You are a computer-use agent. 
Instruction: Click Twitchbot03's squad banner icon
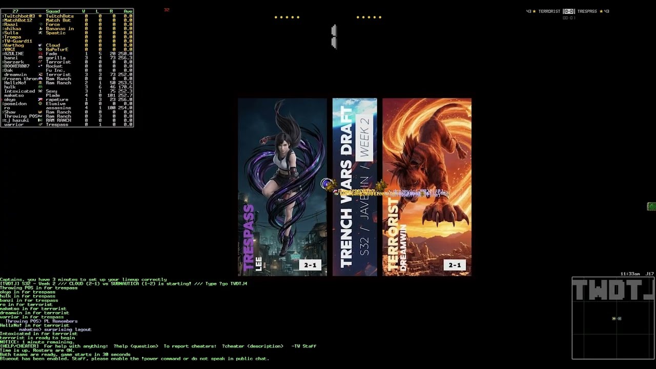tap(40, 16)
